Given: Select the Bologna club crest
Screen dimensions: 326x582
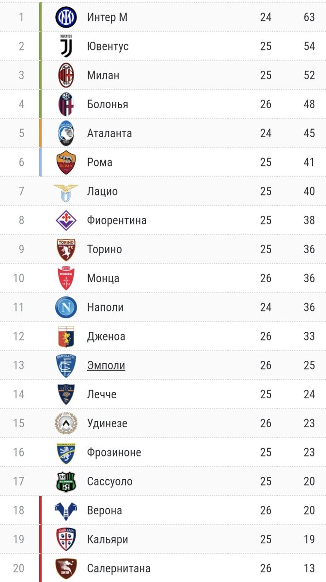Looking at the screenshot, I should click(66, 104).
